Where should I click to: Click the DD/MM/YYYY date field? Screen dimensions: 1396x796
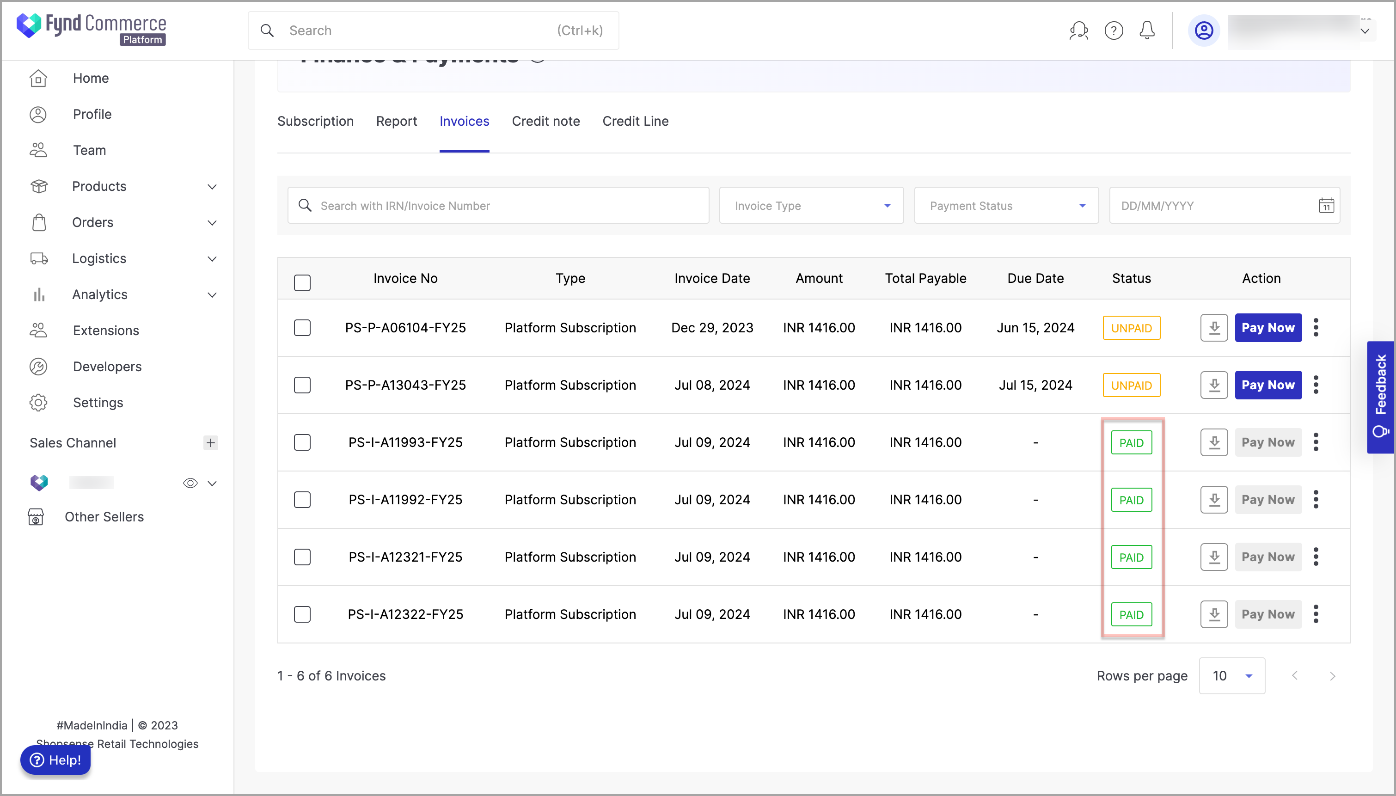pyautogui.click(x=1225, y=206)
